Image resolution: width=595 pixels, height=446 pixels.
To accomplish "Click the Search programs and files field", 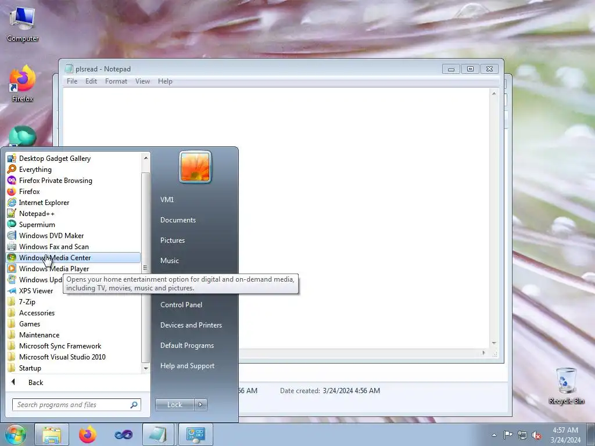I will coord(77,405).
